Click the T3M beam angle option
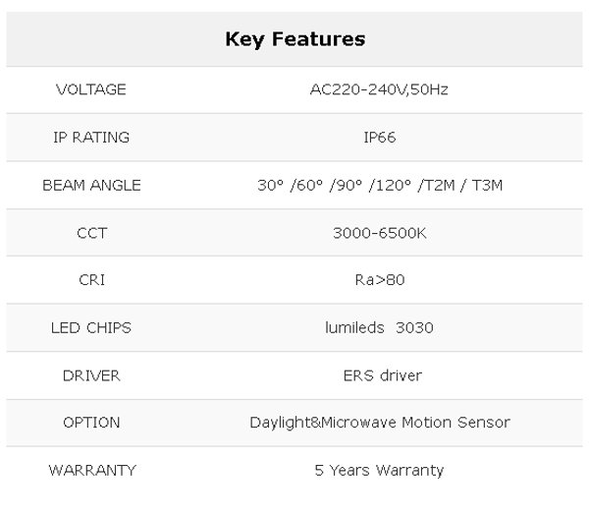This screenshot has width=589, height=517. (485, 185)
